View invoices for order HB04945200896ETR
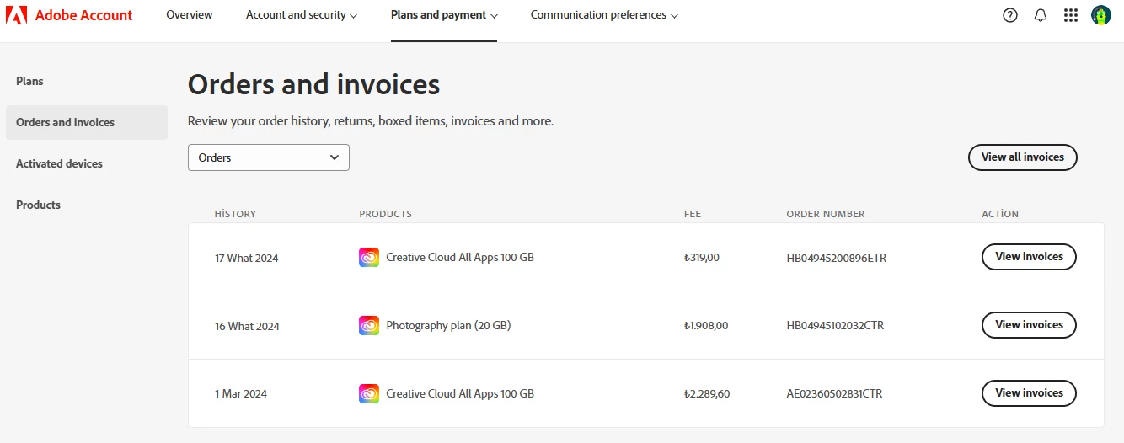This screenshot has height=443, width=1124. tap(1029, 257)
